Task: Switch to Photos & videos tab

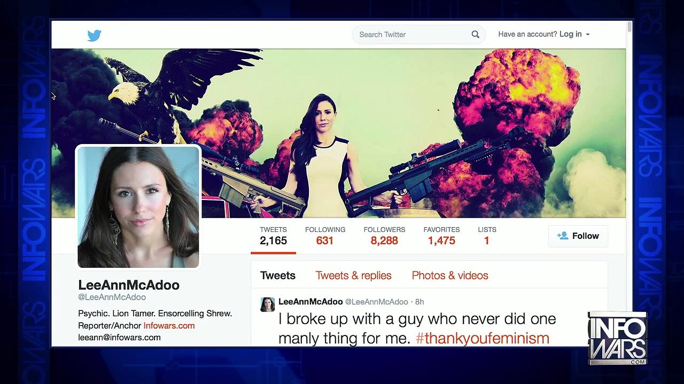Action: point(450,276)
